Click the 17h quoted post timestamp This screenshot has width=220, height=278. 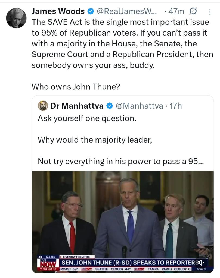click(175, 106)
